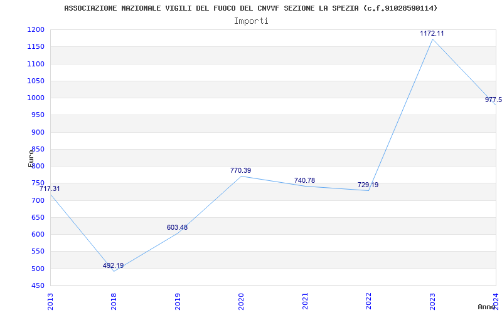This screenshot has height=313, width=502.
Task: Click data label 717.31
Action: point(50,189)
